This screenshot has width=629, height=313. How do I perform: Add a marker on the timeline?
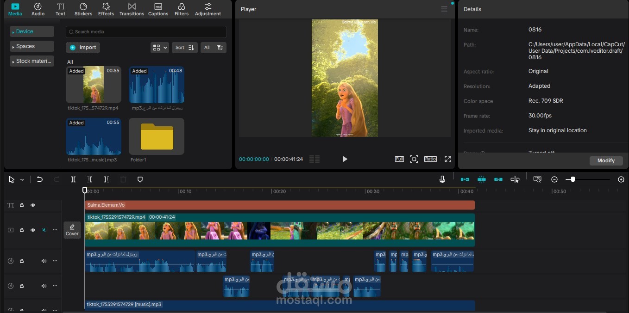pos(140,179)
